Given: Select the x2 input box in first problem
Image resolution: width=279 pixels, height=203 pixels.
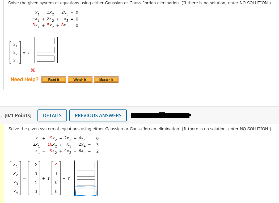Looking at the screenshot, I should pos(46,50).
